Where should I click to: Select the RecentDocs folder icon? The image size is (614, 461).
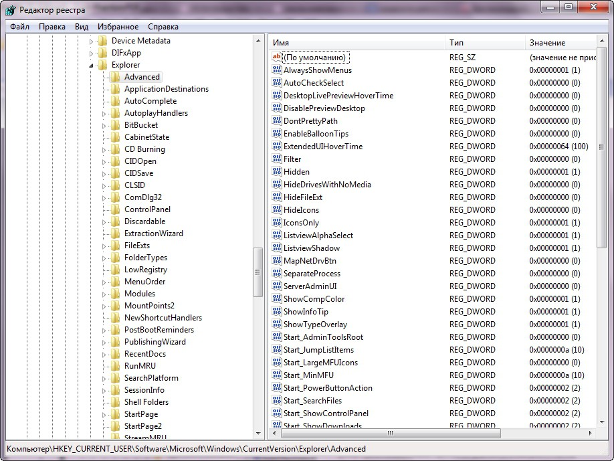pos(116,354)
